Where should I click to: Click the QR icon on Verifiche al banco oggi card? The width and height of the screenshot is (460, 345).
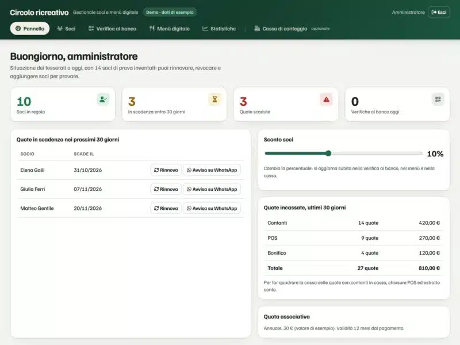[438, 99]
